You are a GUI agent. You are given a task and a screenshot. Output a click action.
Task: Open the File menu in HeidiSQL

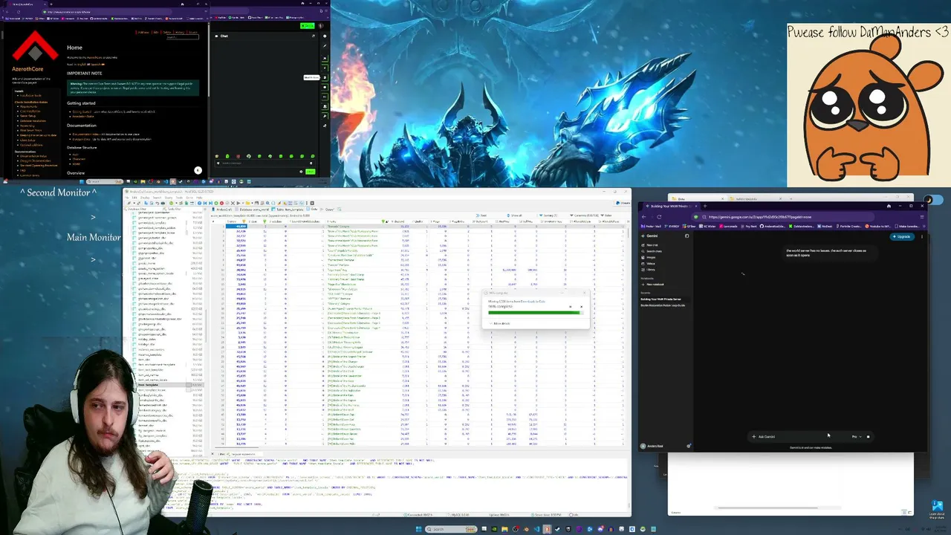tap(128, 197)
